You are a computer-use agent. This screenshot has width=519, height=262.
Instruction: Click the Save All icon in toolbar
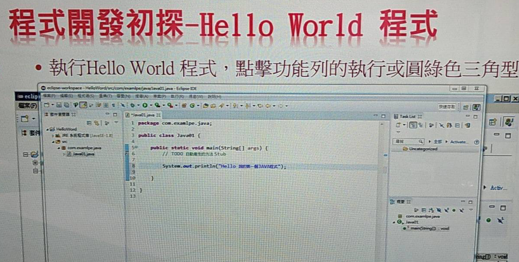pyautogui.click(x=66, y=105)
